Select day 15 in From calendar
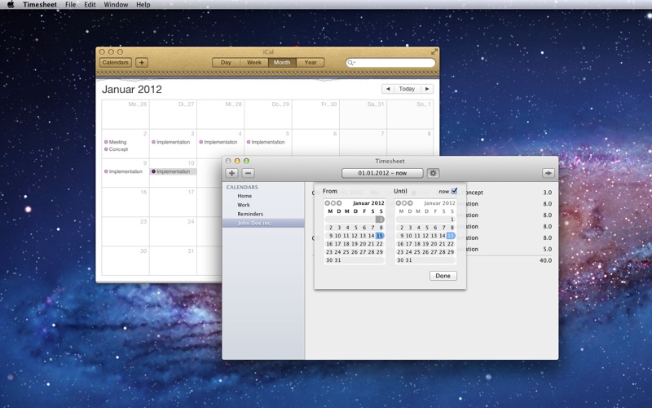The image size is (652, 408). click(380, 236)
